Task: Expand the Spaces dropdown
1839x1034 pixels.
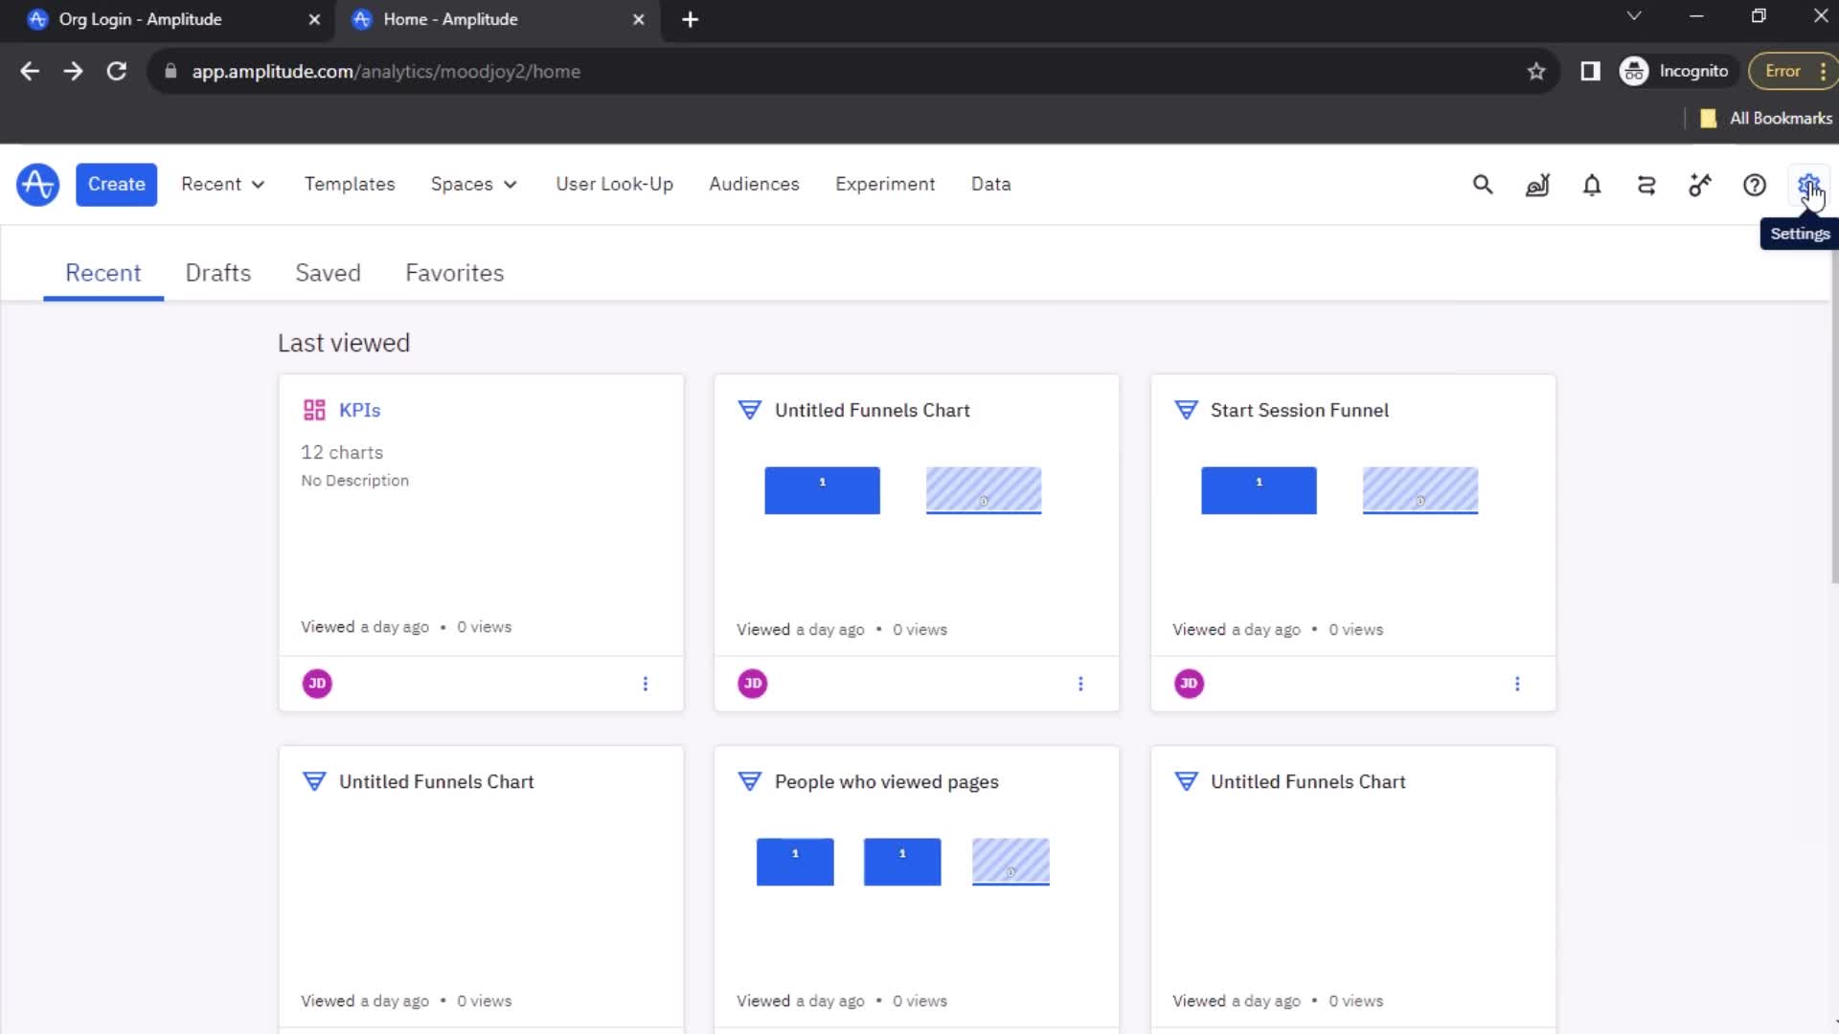Action: click(x=473, y=184)
